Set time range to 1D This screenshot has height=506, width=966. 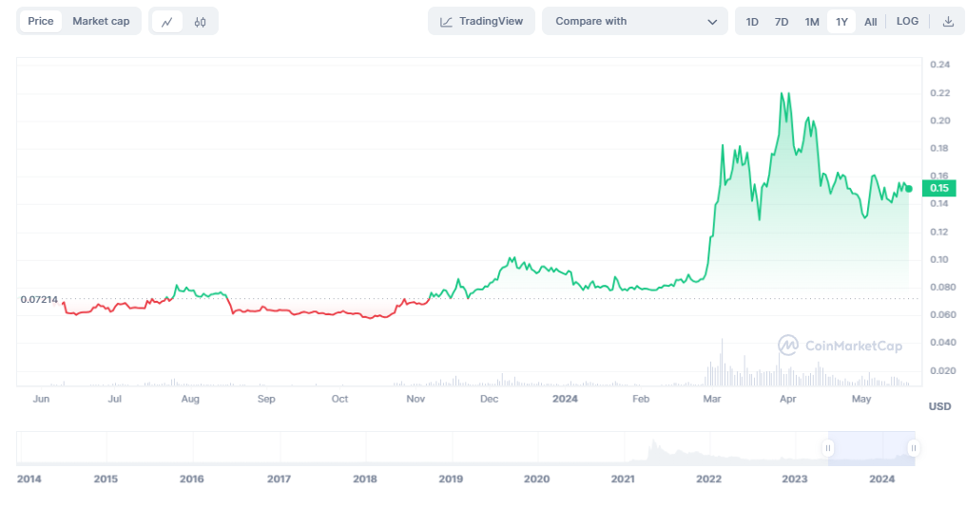(752, 21)
